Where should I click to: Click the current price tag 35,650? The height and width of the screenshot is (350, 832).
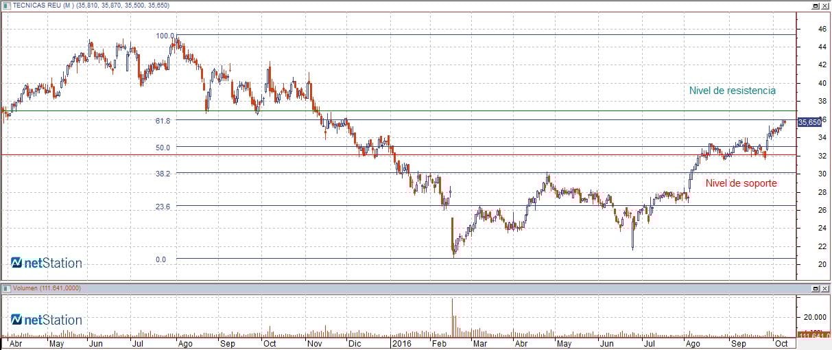point(809,121)
